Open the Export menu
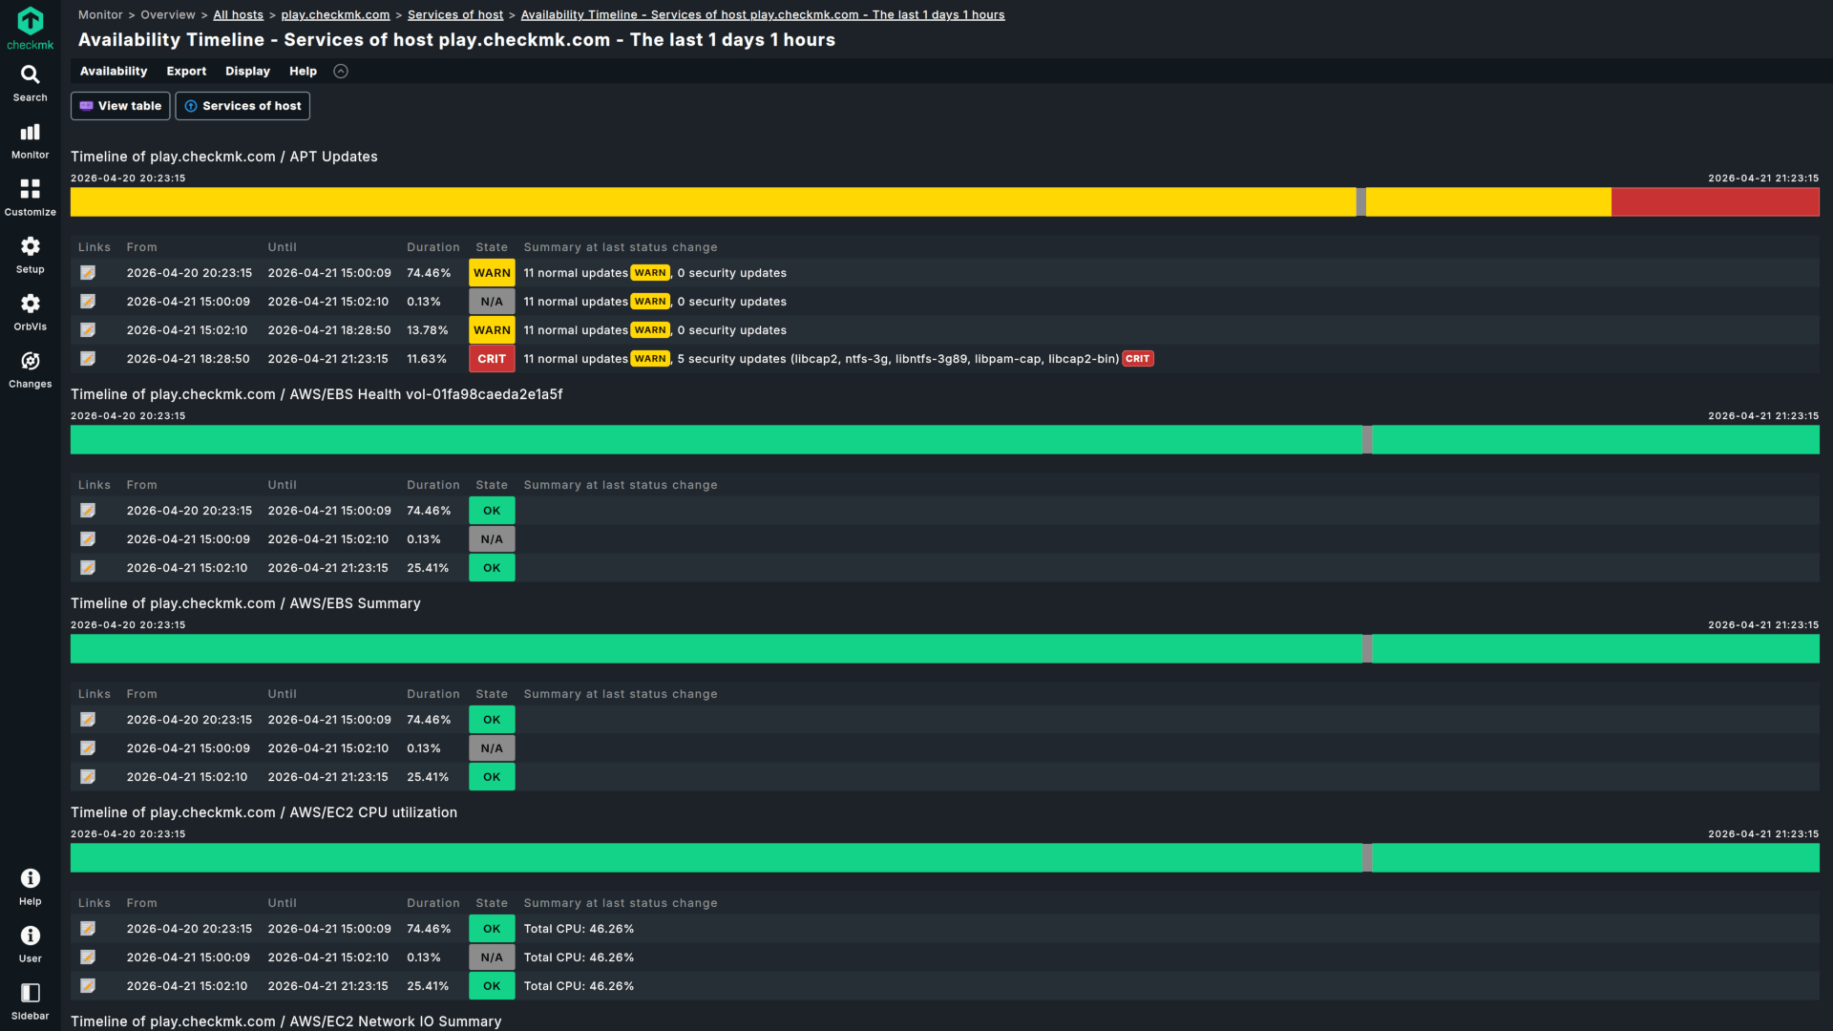This screenshot has height=1031, width=1833. click(x=186, y=72)
